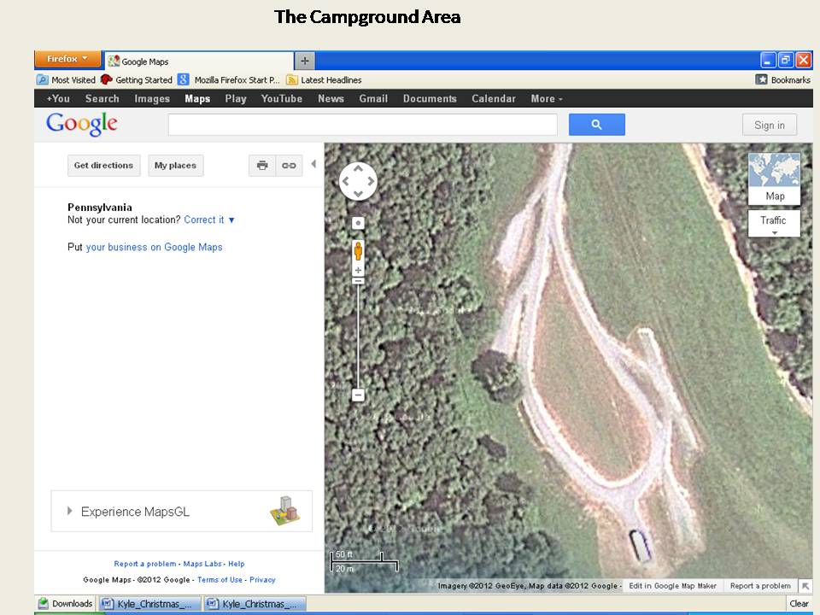
Task: Follow your business on Google Maps link
Action: 155,248
